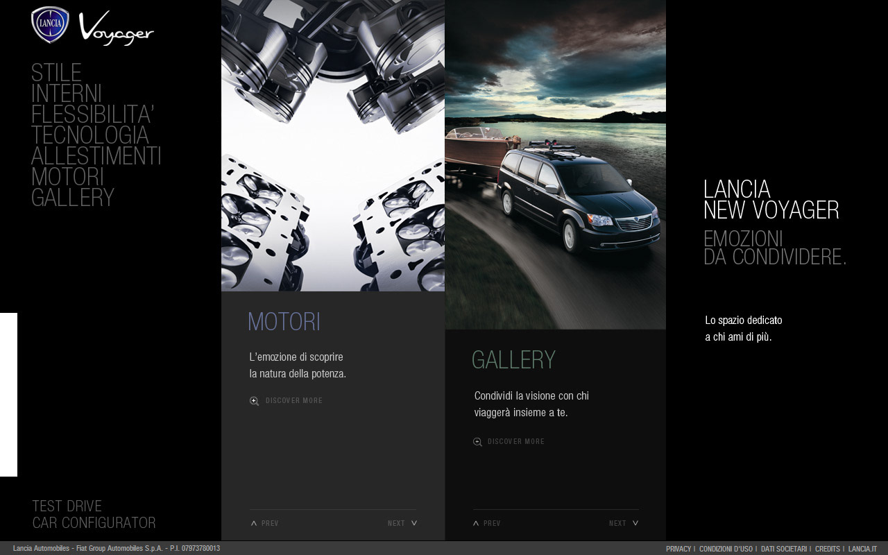
Task: Click the 'Lo spazio dedicato' text
Action: tap(744, 329)
